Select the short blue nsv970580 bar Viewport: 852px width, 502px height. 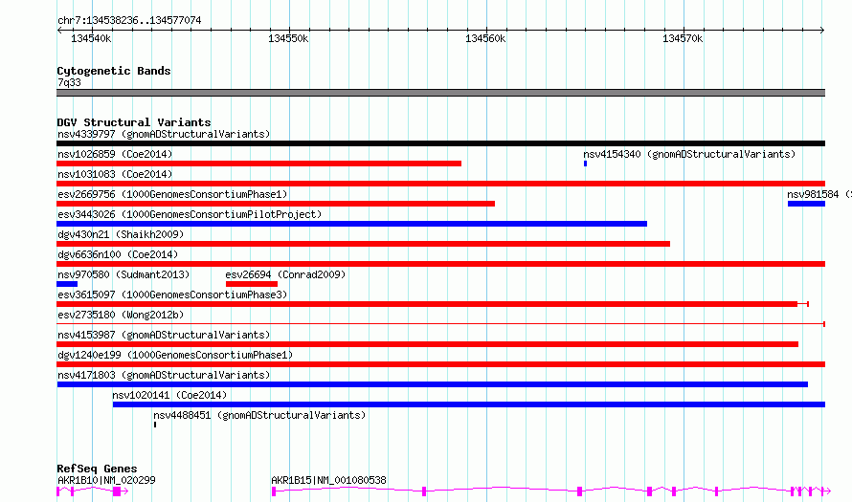tap(67, 284)
